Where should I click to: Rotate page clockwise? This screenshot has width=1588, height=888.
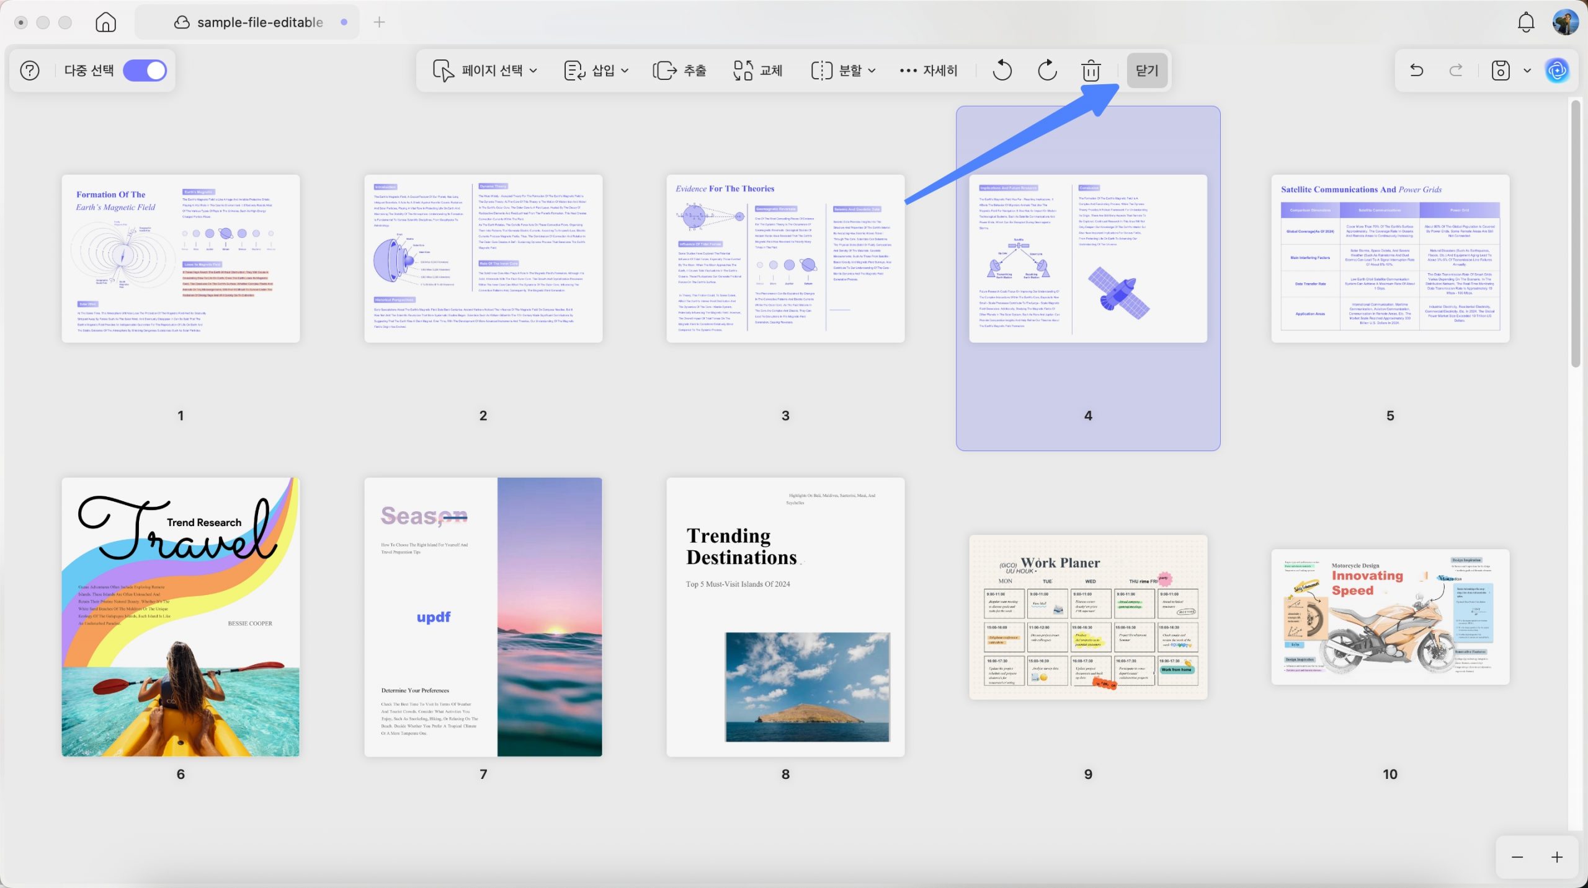coord(1047,71)
